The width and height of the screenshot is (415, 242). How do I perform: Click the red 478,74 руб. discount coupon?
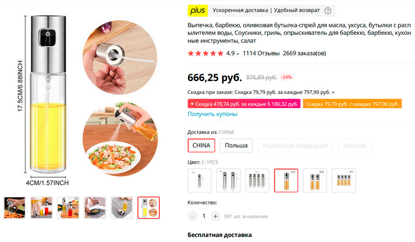[x=244, y=104]
